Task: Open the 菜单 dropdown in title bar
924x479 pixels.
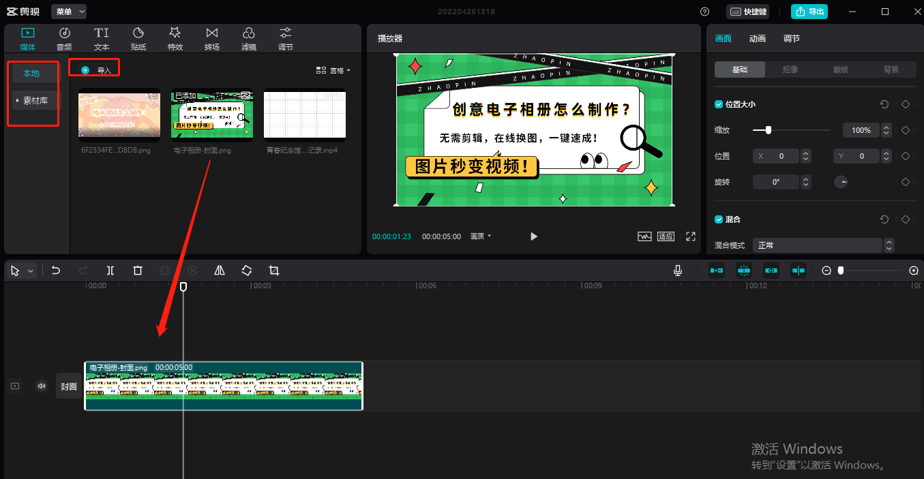Action: click(x=69, y=12)
